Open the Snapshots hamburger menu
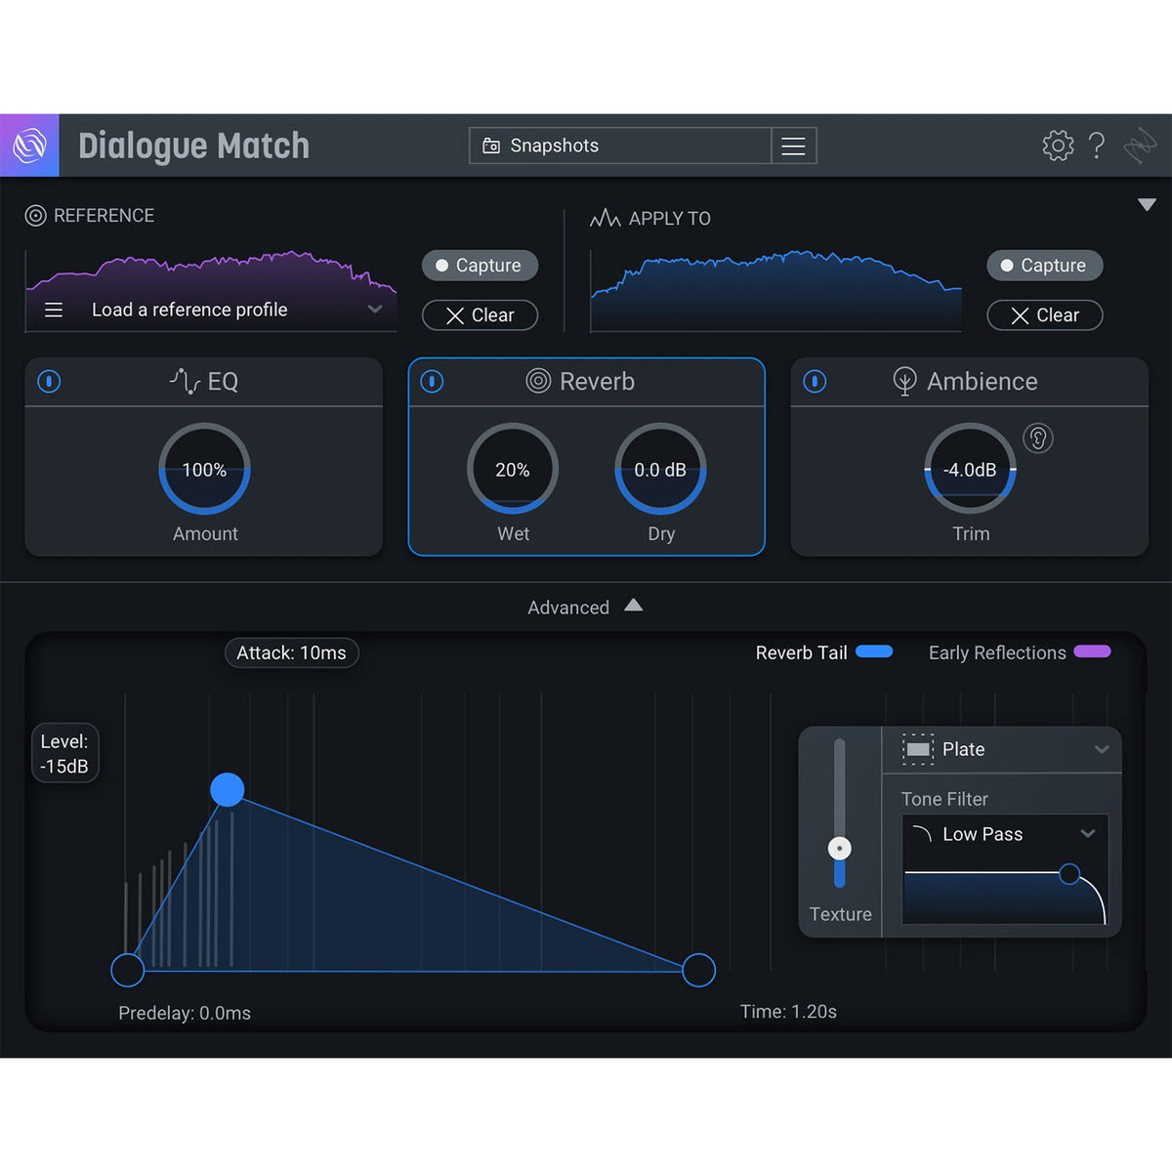The width and height of the screenshot is (1172, 1172). pos(793,146)
